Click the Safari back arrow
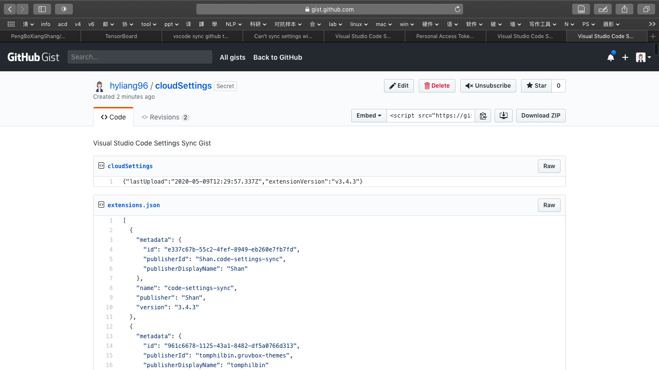Screen dimensions: 659x370 click(11, 9)
